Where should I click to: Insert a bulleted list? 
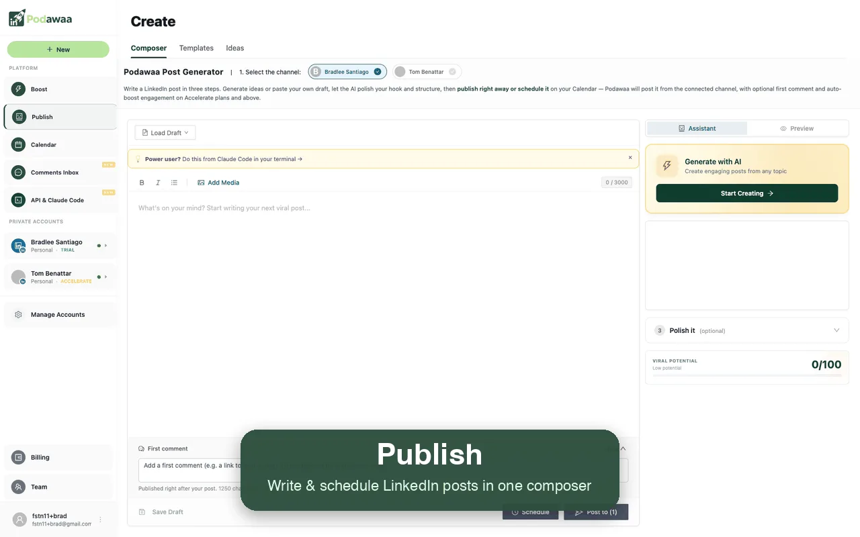[174, 183]
